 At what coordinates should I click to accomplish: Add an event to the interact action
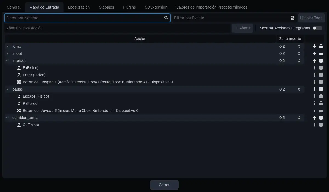point(314,61)
